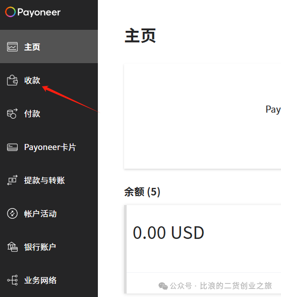Click the 银行账户 bank icon
This screenshot has width=281, height=297.
click(12, 247)
